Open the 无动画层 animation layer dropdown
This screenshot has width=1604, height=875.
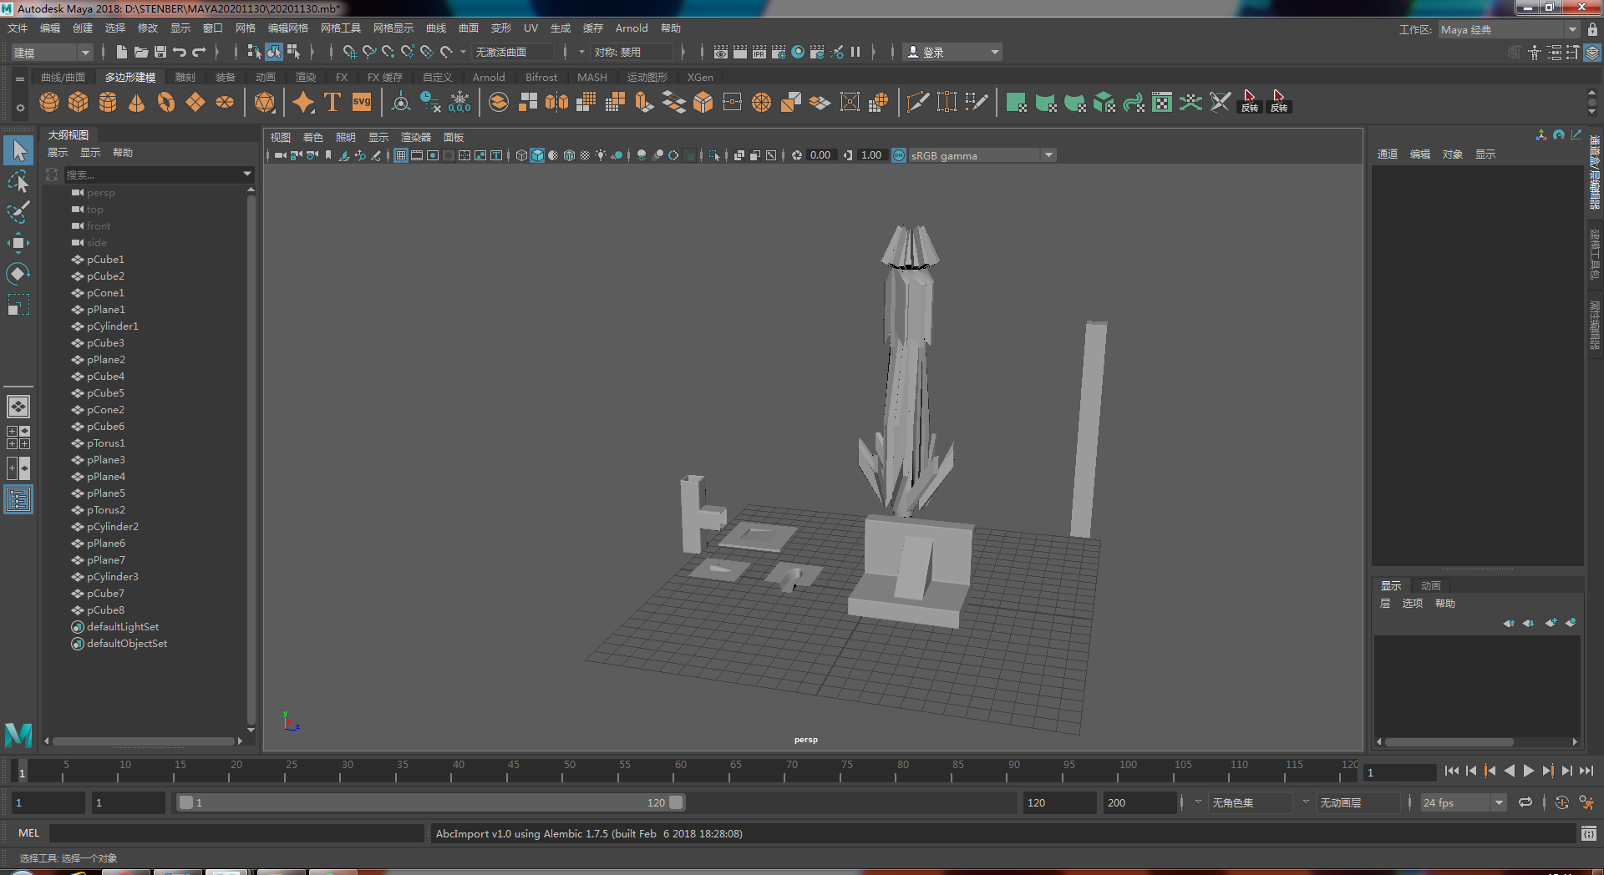1358,802
